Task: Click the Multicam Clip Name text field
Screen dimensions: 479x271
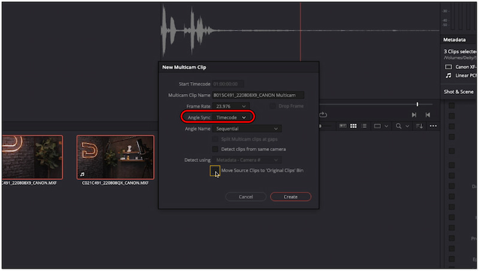Action: pyautogui.click(x=258, y=95)
